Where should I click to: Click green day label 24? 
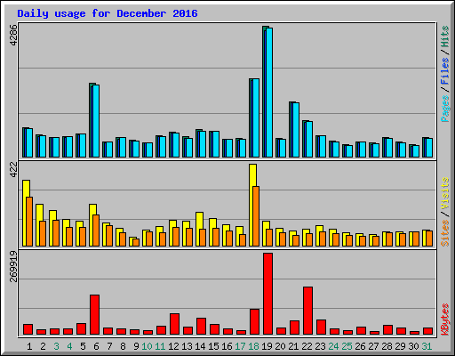point(333,346)
